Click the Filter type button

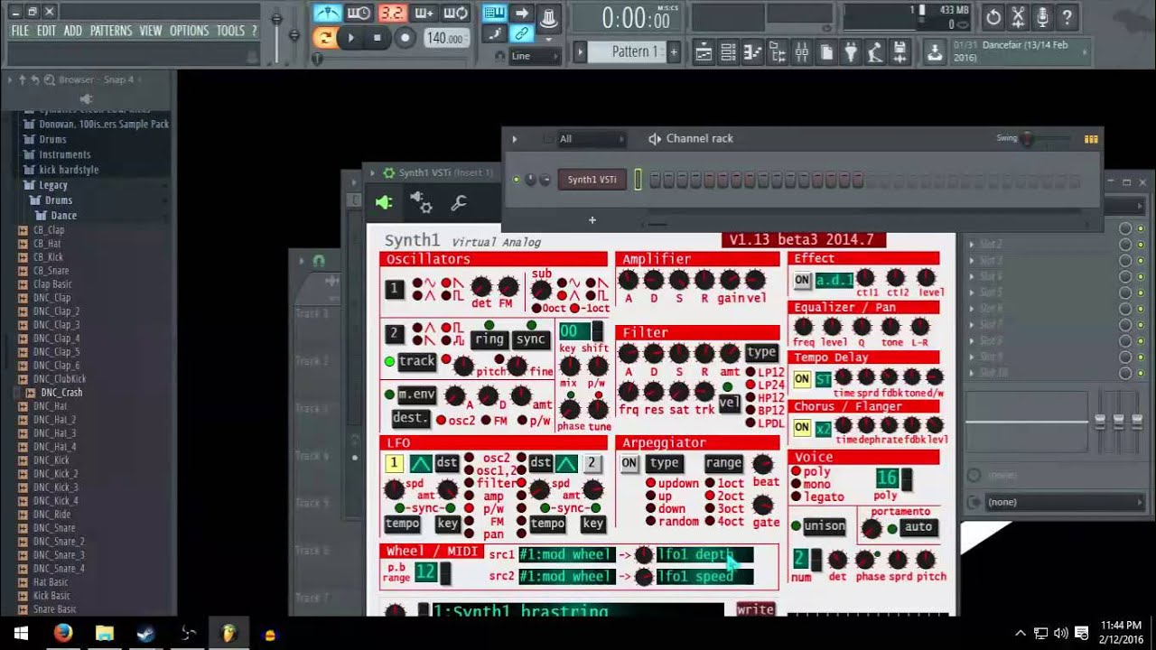761,352
